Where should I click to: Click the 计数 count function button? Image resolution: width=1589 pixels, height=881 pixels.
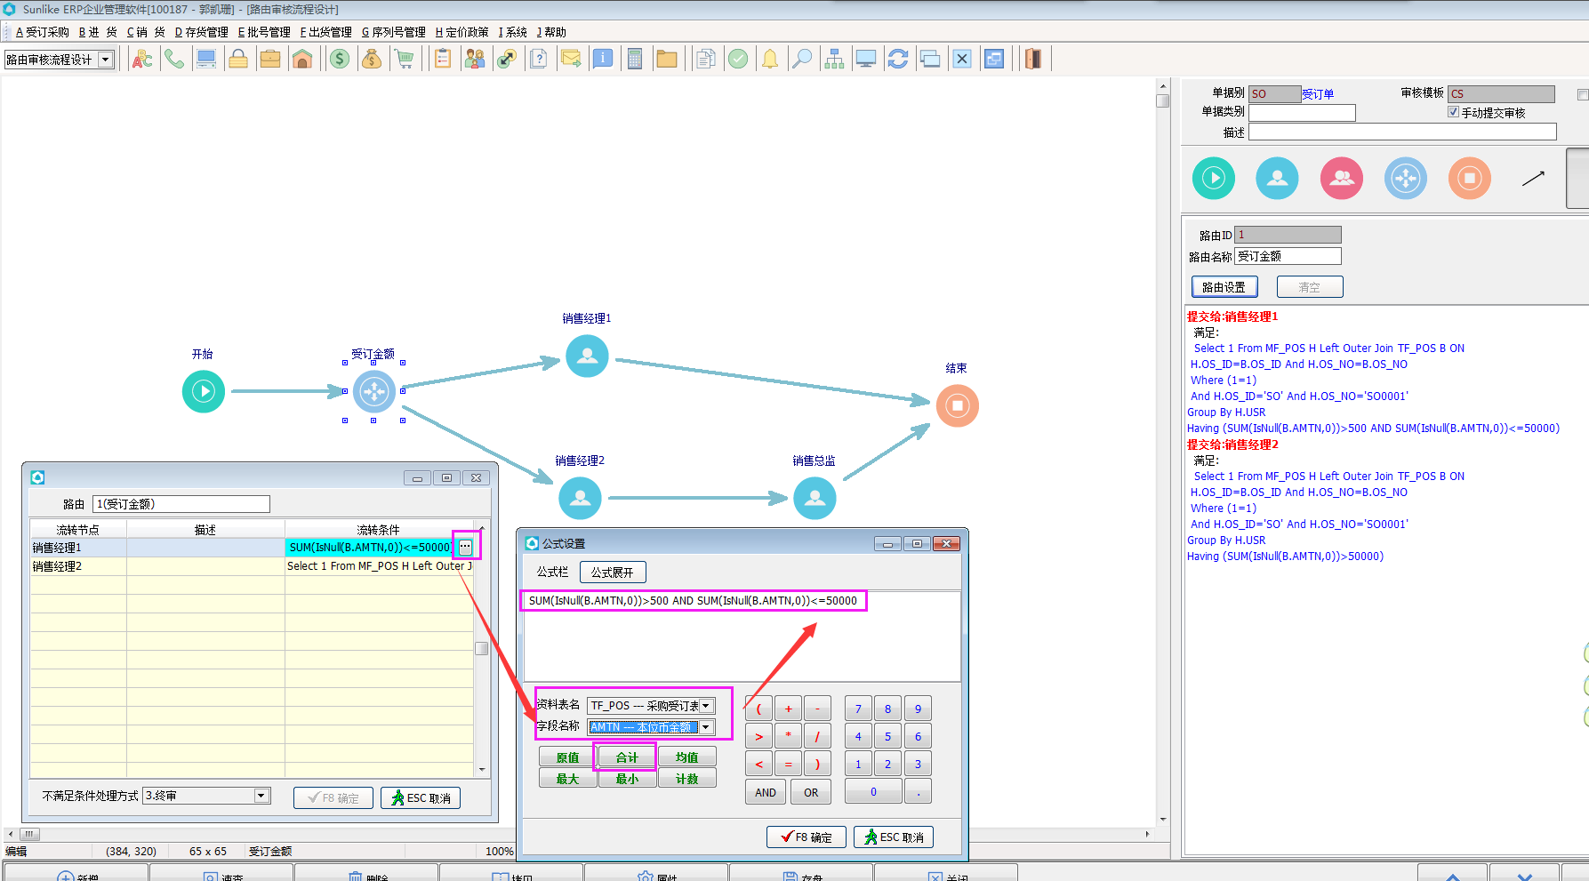pyautogui.click(x=686, y=779)
